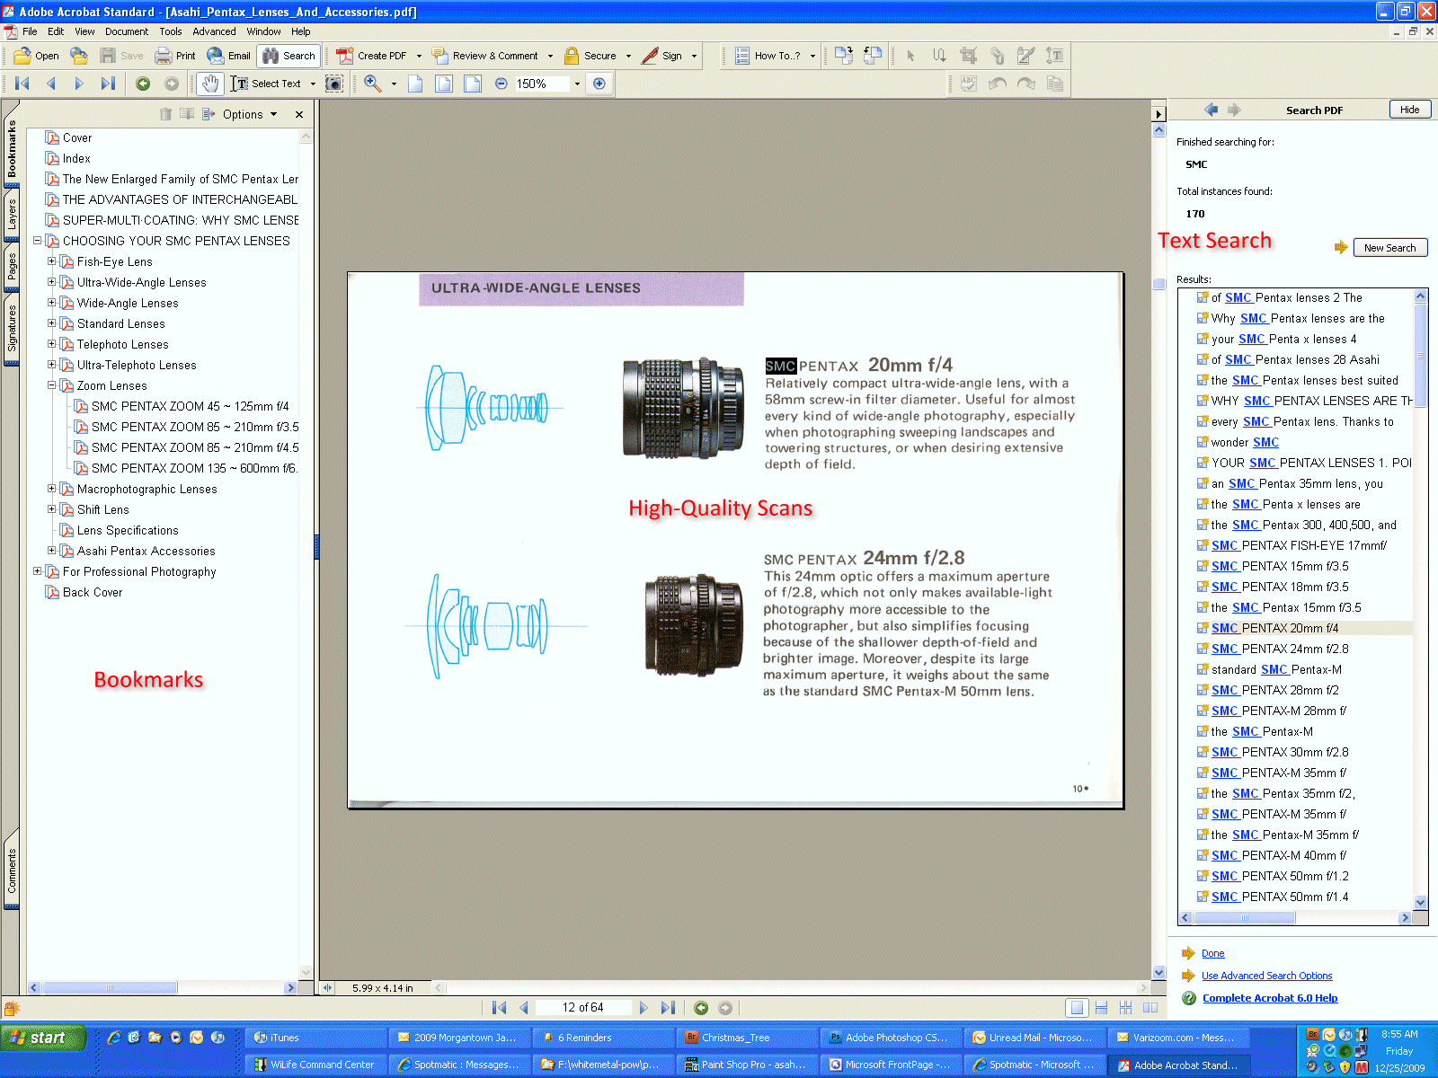Toggle the Search binoculars button
This screenshot has height=1078, width=1438.
pyautogui.click(x=288, y=56)
